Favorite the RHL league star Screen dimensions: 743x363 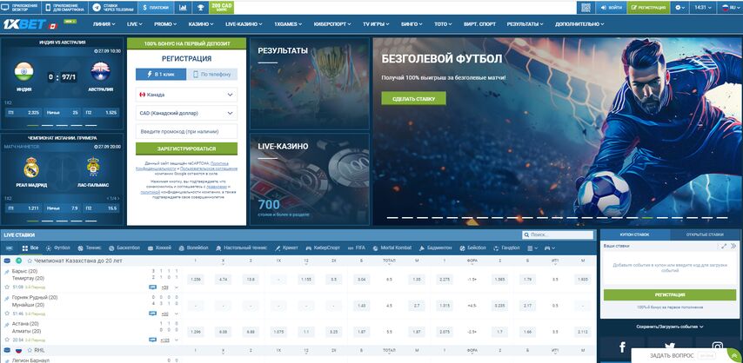tap(30, 350)
